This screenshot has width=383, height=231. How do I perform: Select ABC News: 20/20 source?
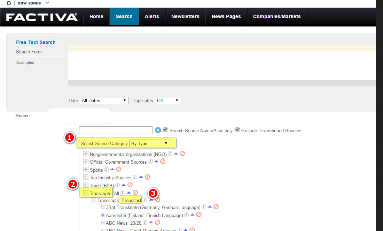[124, 223]
